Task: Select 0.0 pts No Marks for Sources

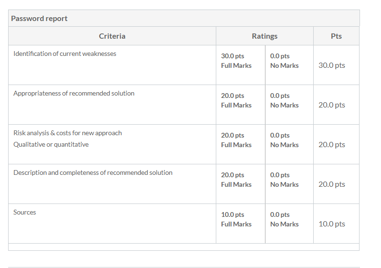Action: pos(289,224)
